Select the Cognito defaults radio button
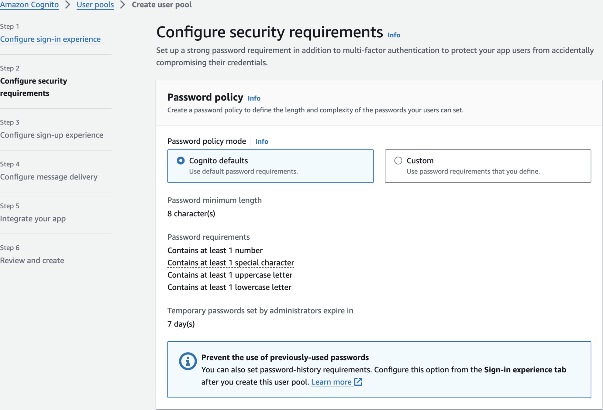The image size is (603, 410). 181,160
